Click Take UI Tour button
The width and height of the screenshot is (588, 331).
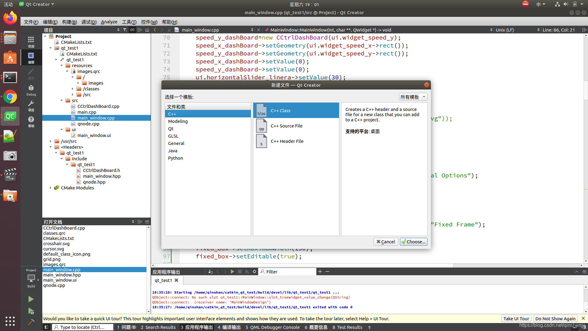[516, 318]
